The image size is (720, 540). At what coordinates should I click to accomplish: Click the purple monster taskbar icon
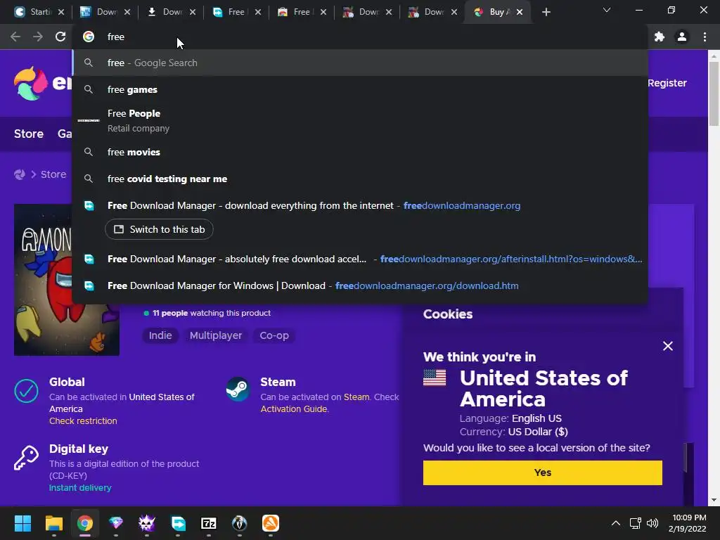(x=147, y=523)
